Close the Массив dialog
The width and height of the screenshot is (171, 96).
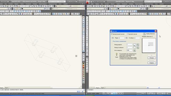click(156, 31)
